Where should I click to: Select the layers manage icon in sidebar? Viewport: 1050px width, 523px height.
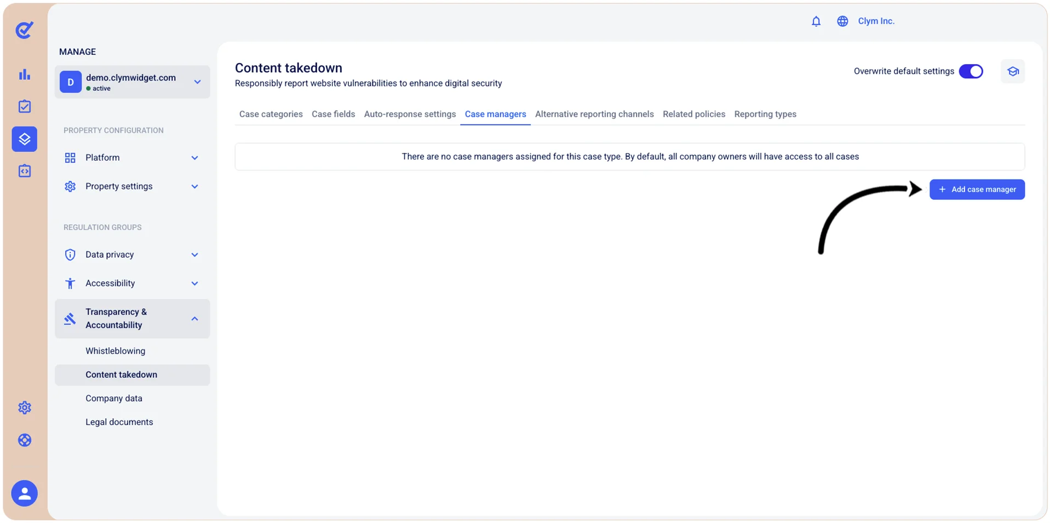pyautogui.click(x=25, y=139)
